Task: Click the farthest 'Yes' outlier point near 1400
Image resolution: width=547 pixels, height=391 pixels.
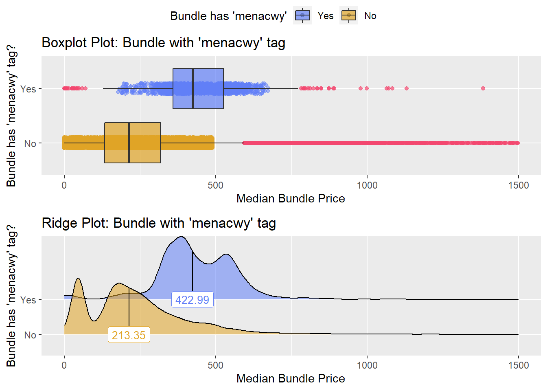Action: 483,88
